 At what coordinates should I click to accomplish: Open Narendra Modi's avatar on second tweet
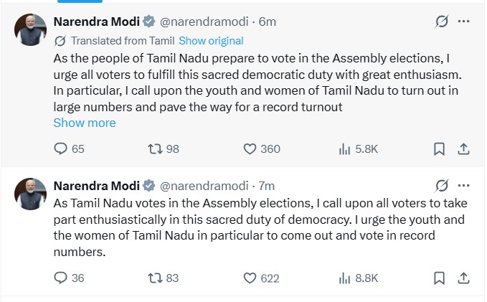[x=31, y=194]
